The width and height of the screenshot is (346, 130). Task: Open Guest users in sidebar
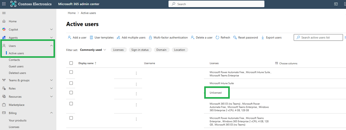(x=16, y=66)
